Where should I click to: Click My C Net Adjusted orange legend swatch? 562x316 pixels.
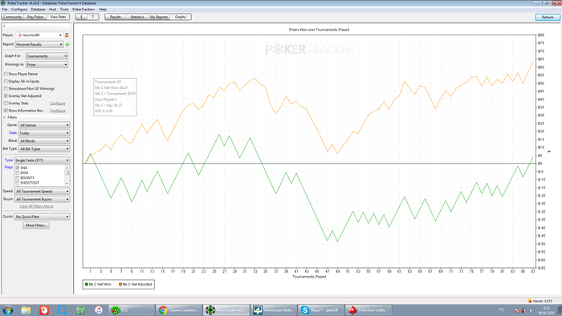click(120, 285)
